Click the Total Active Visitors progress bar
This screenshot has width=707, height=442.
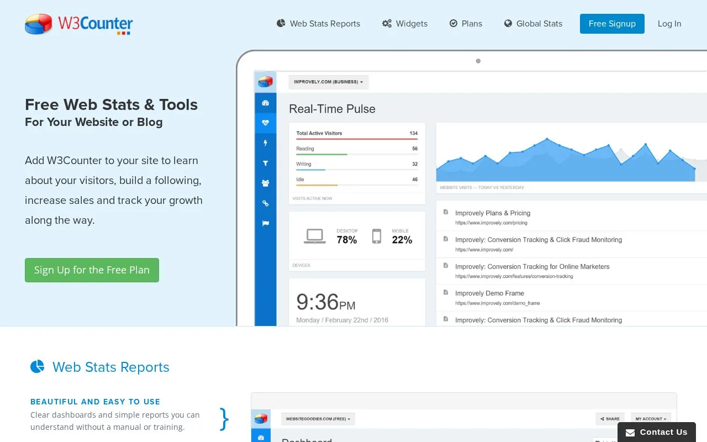pos(357,139)
